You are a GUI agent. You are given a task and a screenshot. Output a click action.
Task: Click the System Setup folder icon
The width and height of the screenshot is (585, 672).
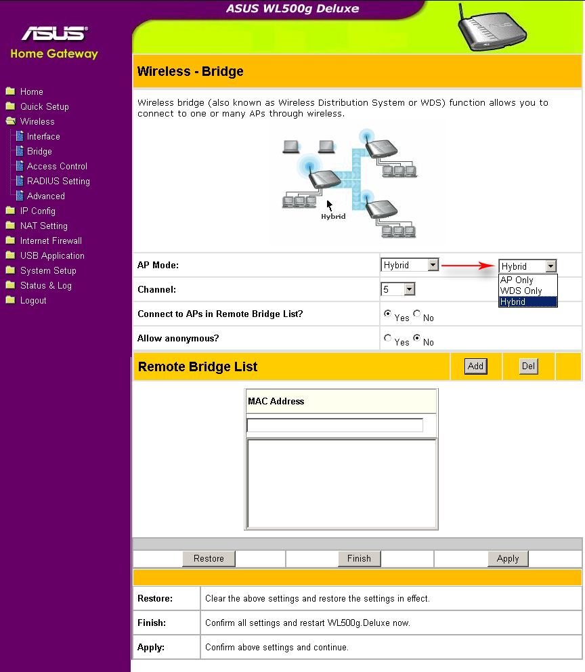(11, 270)
